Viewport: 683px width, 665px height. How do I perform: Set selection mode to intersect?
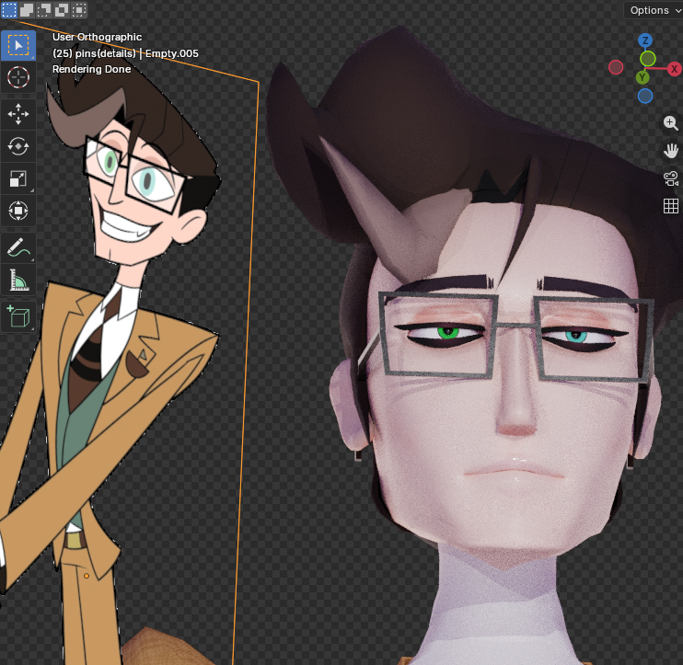point(79,9)
